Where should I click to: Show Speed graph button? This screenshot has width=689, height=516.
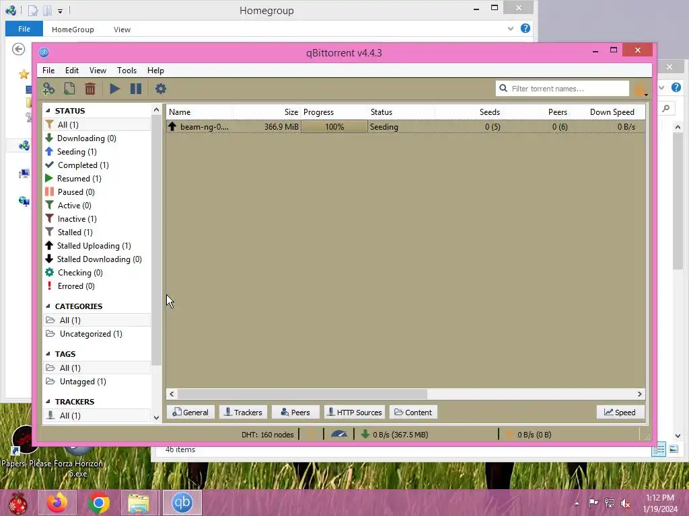[620, 413]
